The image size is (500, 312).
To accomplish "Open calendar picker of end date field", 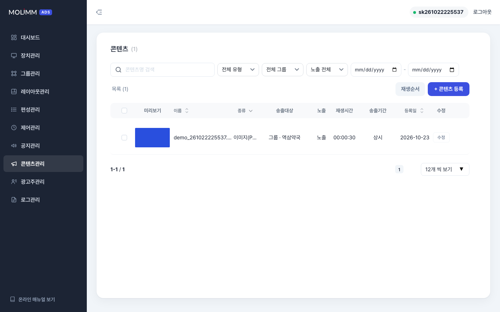I will [x=452, y=70].
